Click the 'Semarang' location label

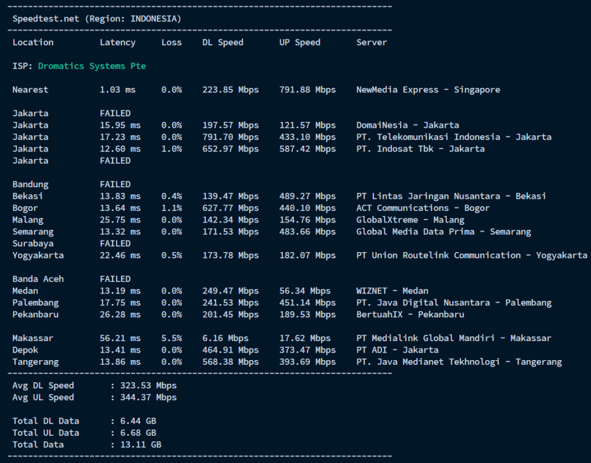(33, 232)
